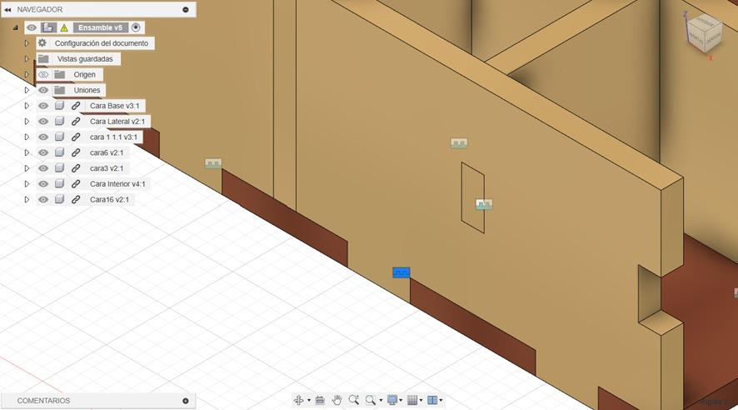Image resolution: width=738 pixels, height=410 pixels.
Task: Click the leftmost joint glyph on the wall
Action: tap(213, 163)
